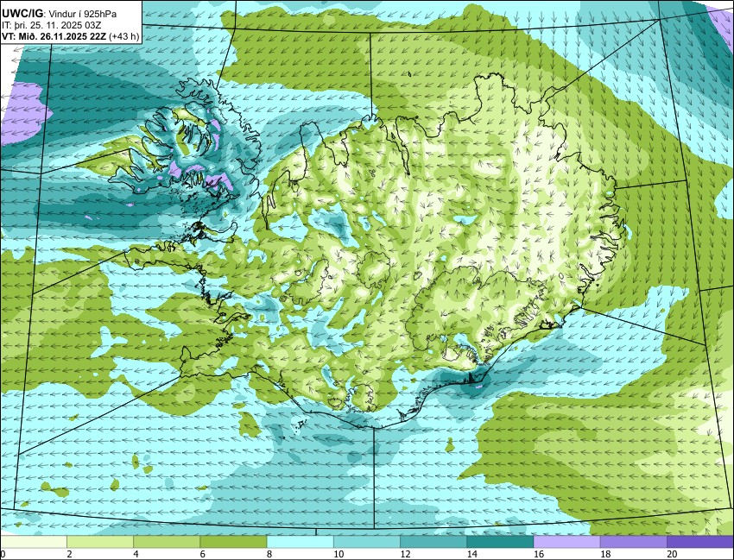Click the 'VT: Mið. 26.11.2025 22Z' valid time
The height and width of the screenshot is (560, 734).
(x=54, y=36)
